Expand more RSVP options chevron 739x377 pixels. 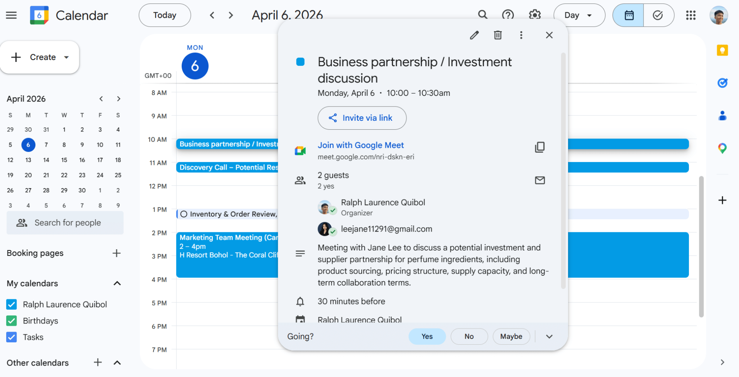click(x=549, y=337)
